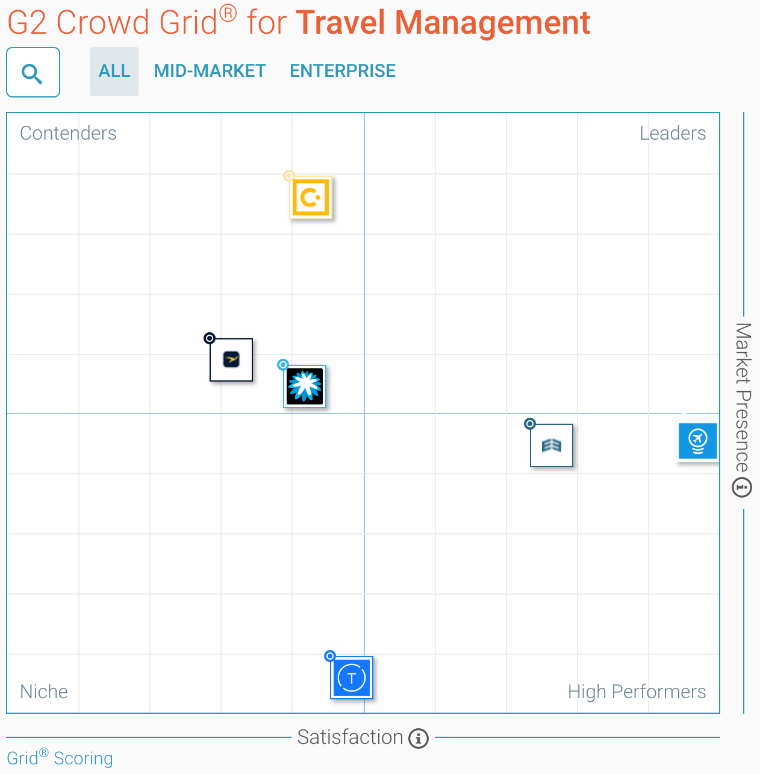760x774 pixels.
Task: Click the Market Presence axis label
Action: [743, 397]
